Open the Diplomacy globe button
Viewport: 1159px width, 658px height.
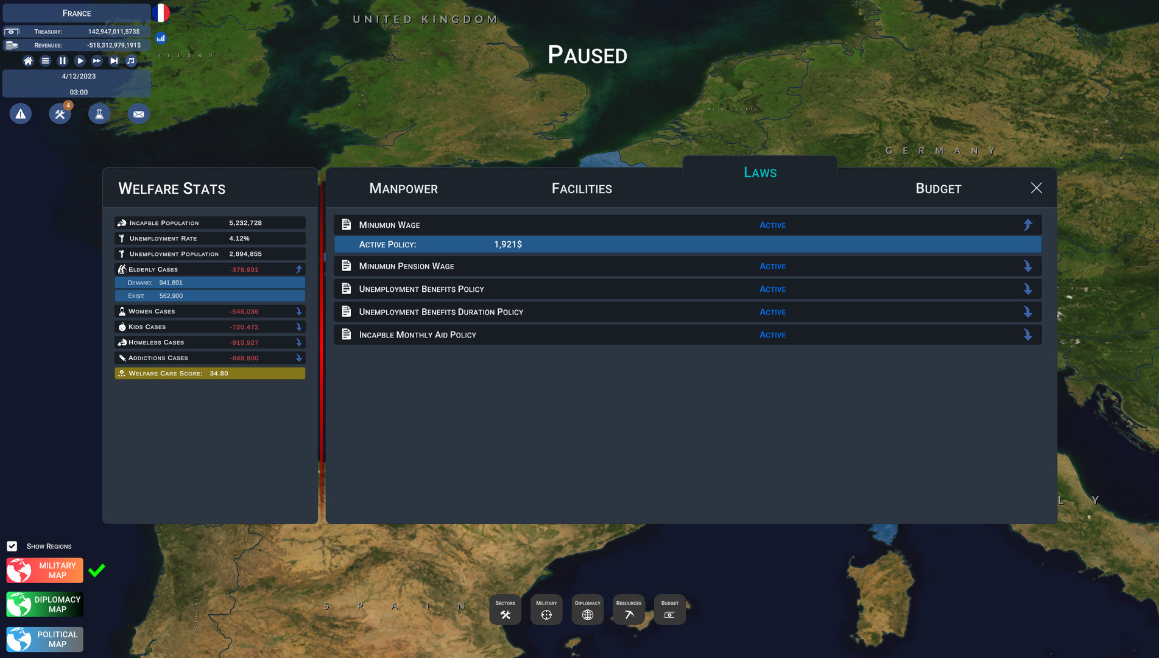(x=587, y=609)
